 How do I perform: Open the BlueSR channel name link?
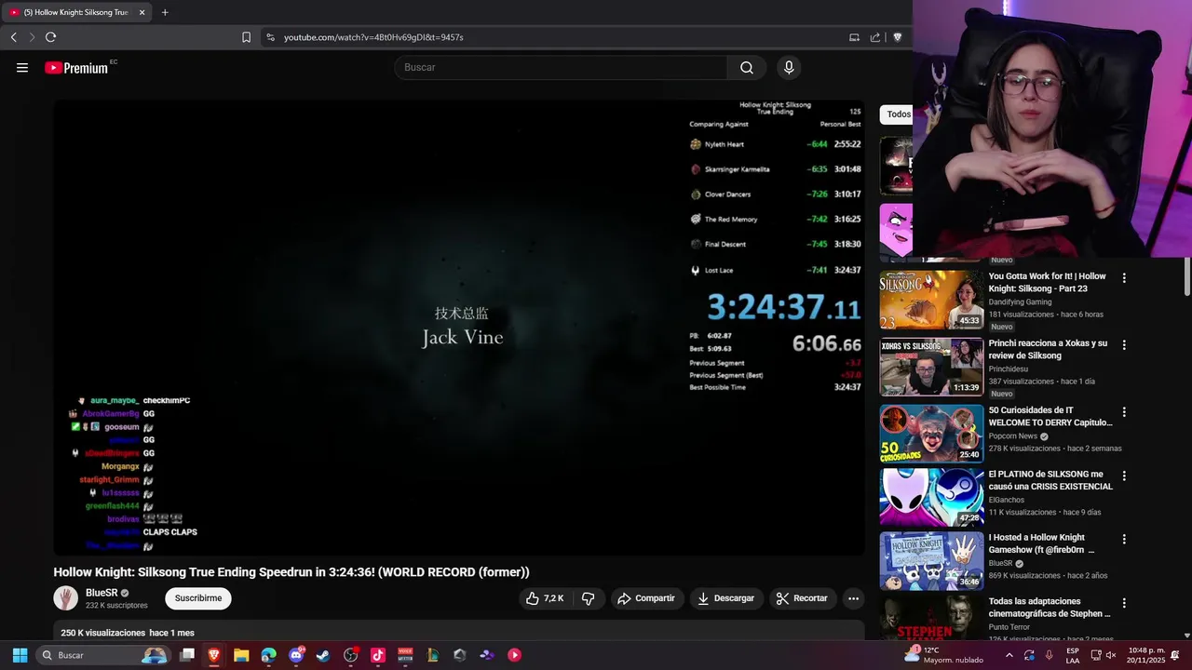tap(102, 593)
